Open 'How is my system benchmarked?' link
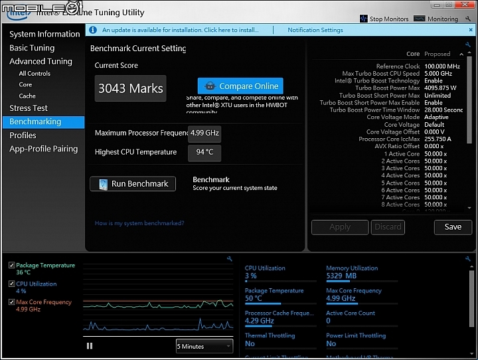The image size is (478, 360). pos(139,223)
